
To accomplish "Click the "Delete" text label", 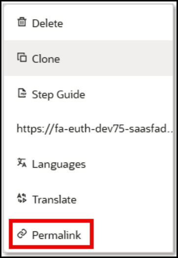I will pyautogui.click(x=48, y=23).
